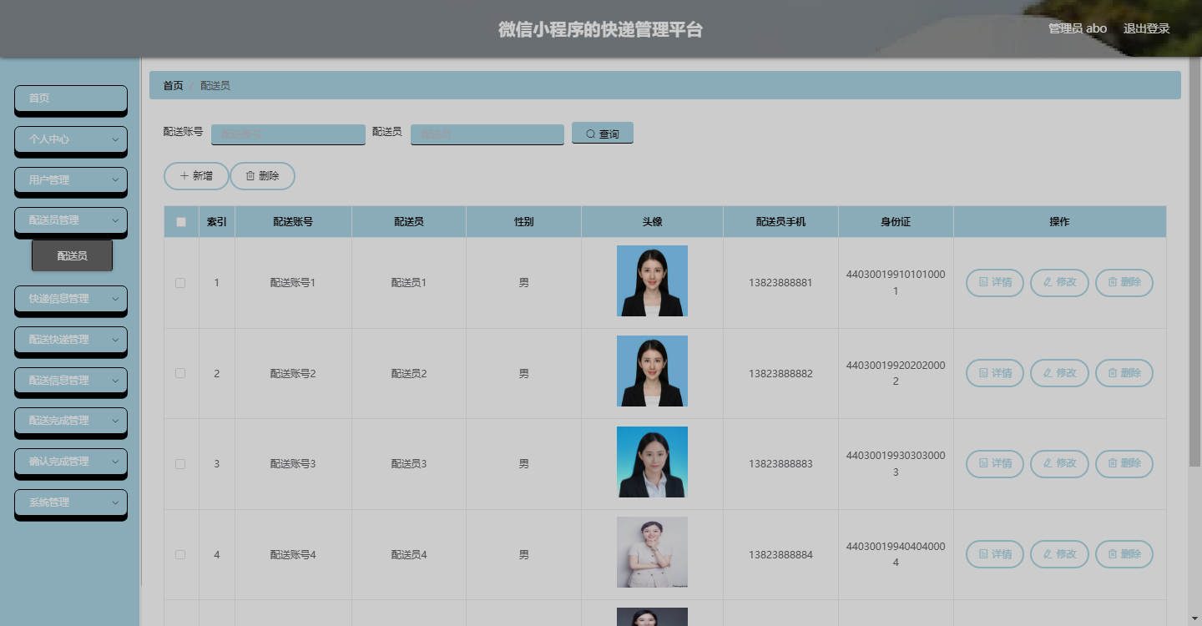Click the 详情 document icon for 配送员1
Image resolution: width=1202 pixels, height=626 pixels.
coord(983,282)
